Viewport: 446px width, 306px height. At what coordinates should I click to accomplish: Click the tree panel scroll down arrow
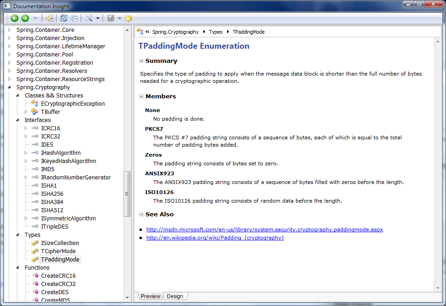click(127, 297)
